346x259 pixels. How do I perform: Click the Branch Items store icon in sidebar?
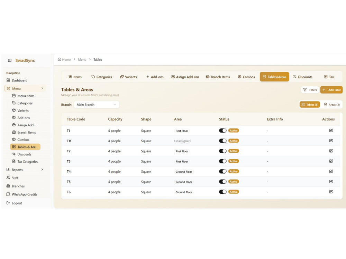14,132
